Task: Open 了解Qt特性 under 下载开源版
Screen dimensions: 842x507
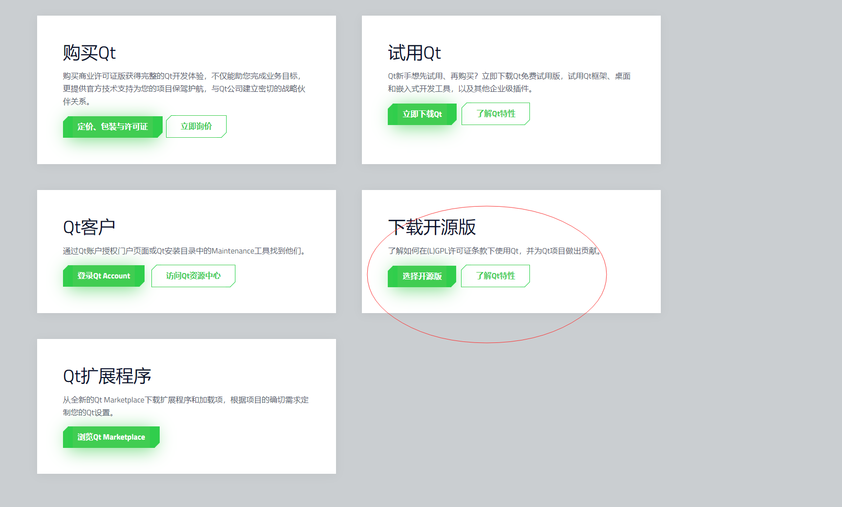Action: coord(496,276)
